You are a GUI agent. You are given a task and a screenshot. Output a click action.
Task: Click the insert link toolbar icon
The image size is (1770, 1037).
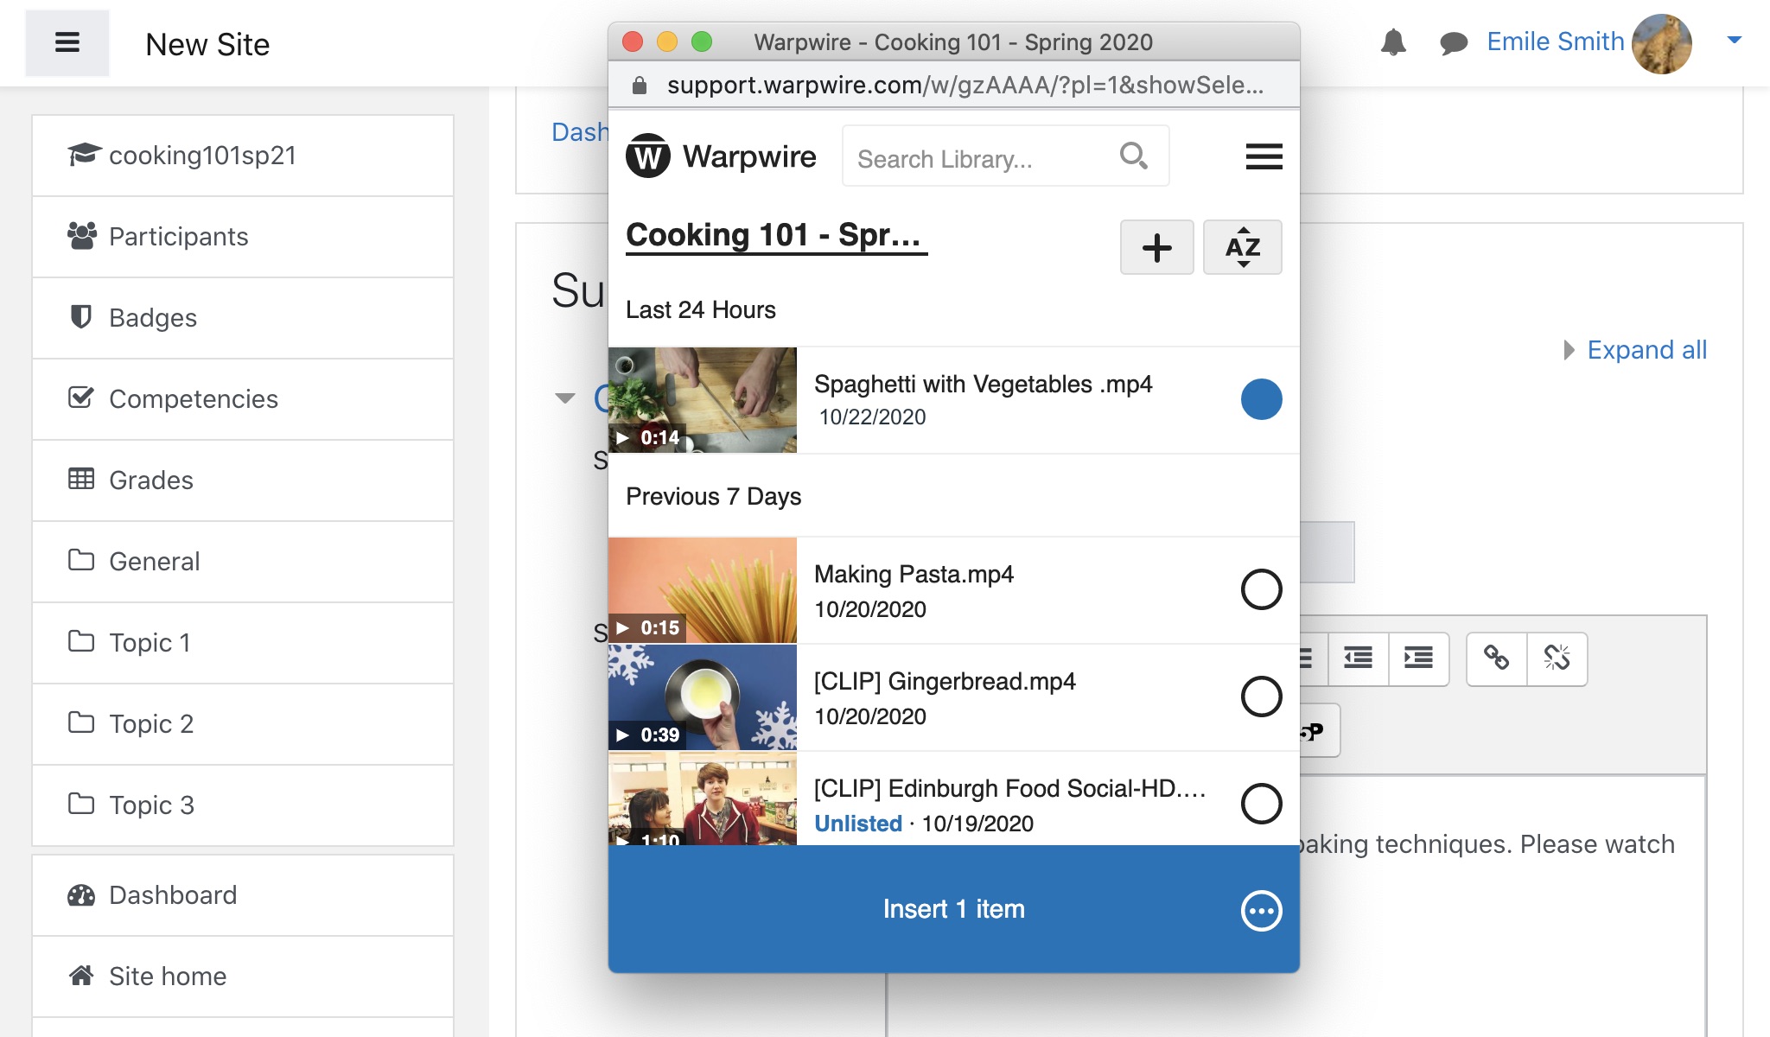(x=1496, y=658)
